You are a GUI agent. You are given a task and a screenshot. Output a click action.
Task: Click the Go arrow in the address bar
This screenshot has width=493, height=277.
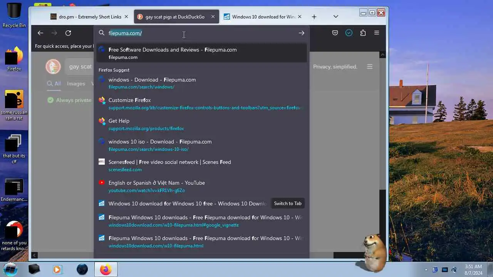pyautogui.click(x=301, y=33)
